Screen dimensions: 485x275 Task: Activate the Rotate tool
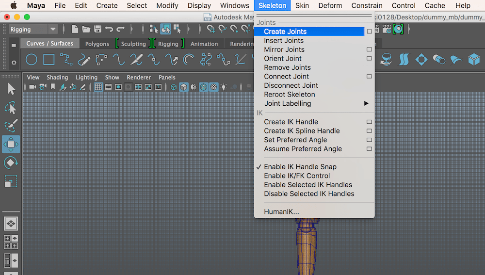click(11, 162)
